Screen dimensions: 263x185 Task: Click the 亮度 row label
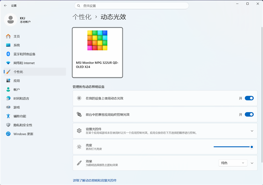pos(89,145)
